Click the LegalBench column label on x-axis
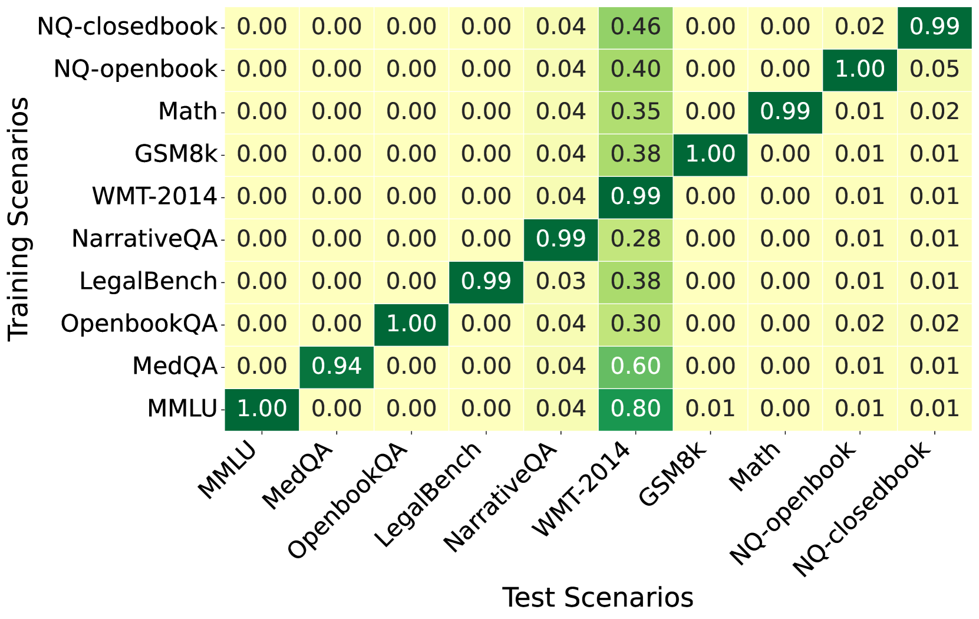The image size is (979, 619). 429,494
